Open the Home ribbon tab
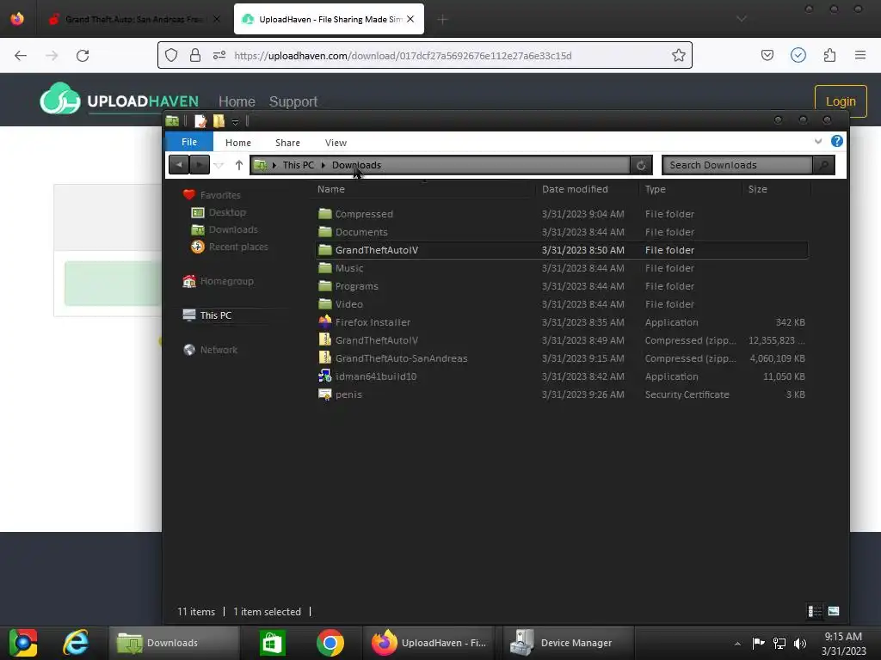Image resolution: width=881 pixels, height=660 pixels. [x=238, y=143]
